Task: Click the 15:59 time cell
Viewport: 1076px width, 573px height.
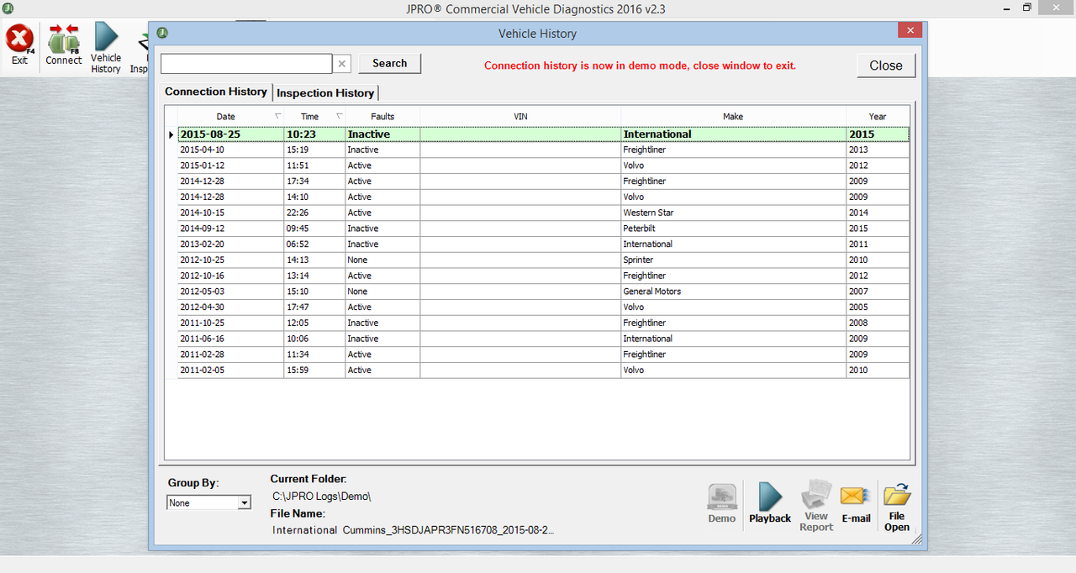Action: pos(314,370)
